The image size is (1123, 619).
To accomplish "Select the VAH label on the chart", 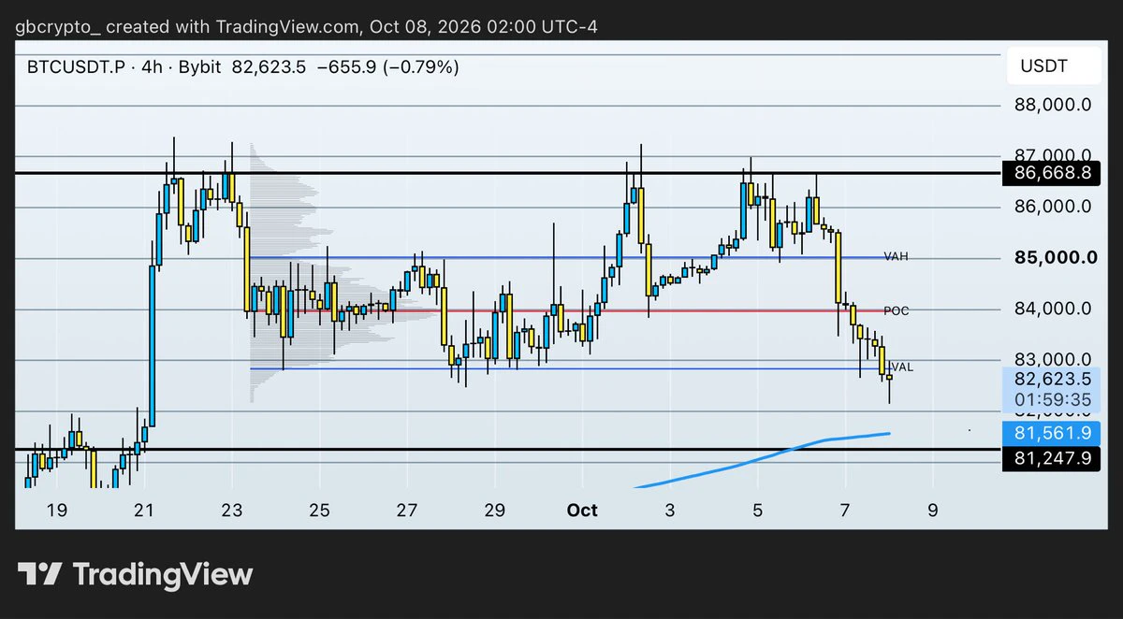I will pyautogui.click(x=896, y=256).
